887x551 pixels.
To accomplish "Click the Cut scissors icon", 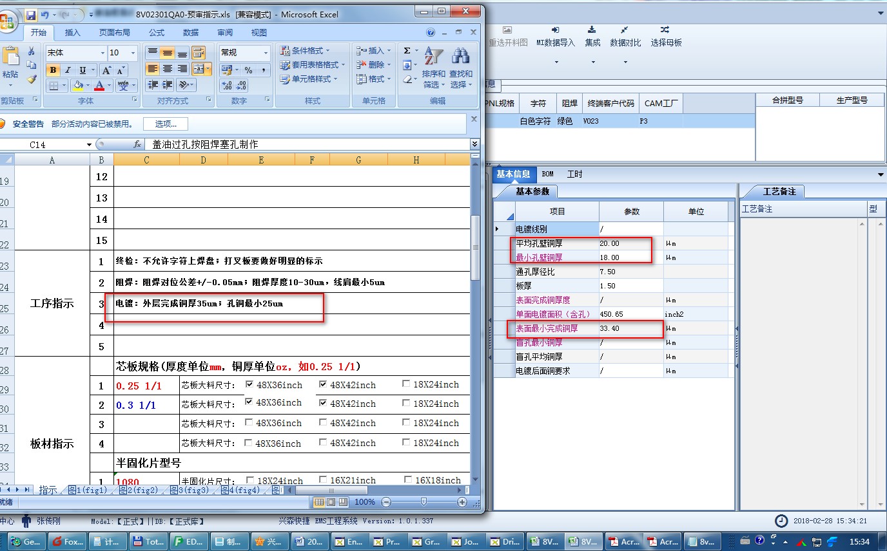I will tap(31, 51).
